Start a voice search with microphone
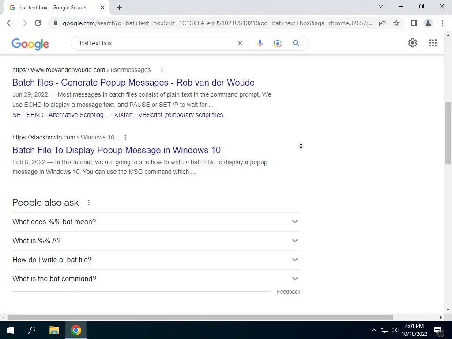This screenshot has height=339, width=452. (260, 43)
